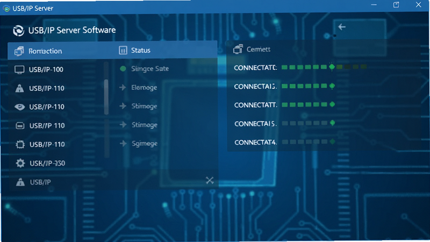Image resolution: width=430 pixels, height=242 pixels.
Task: Click the chip icon beside USB/IP-110
Action: coord(20,144)
